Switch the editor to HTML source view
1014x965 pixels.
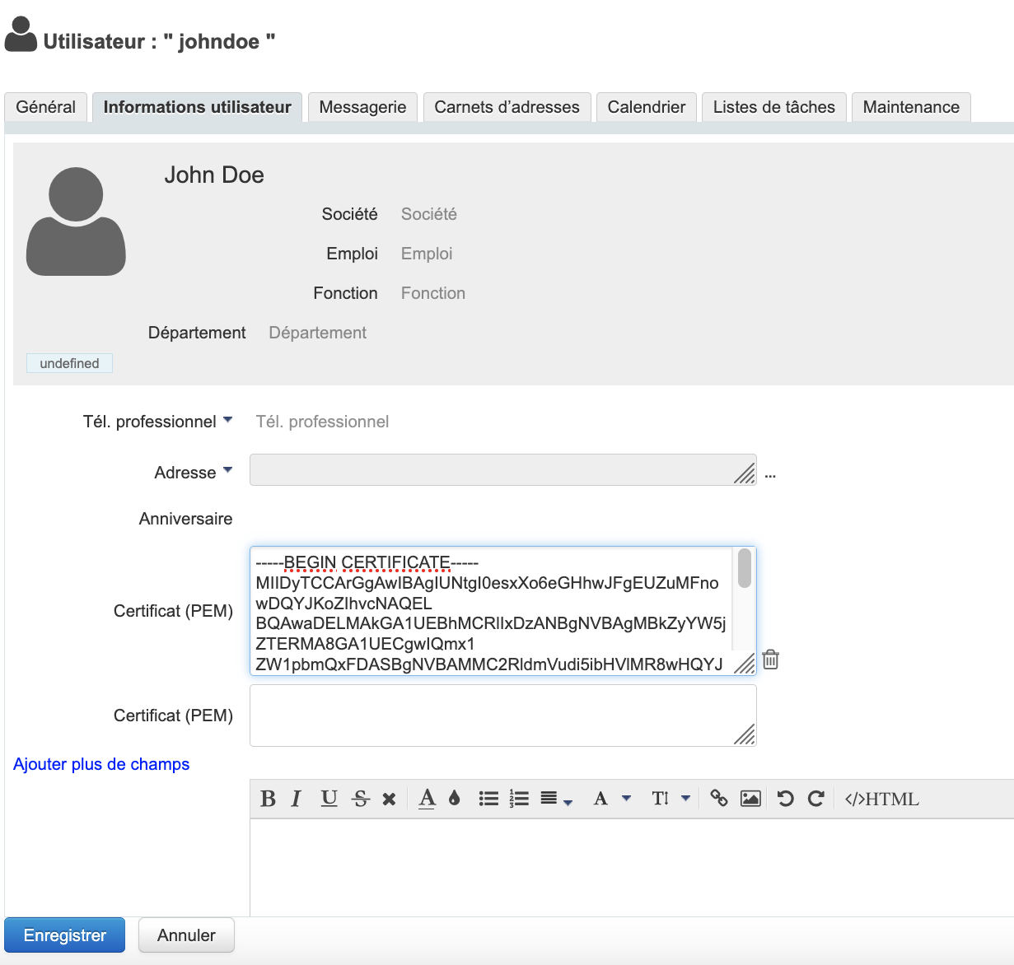tap(881, 799)
